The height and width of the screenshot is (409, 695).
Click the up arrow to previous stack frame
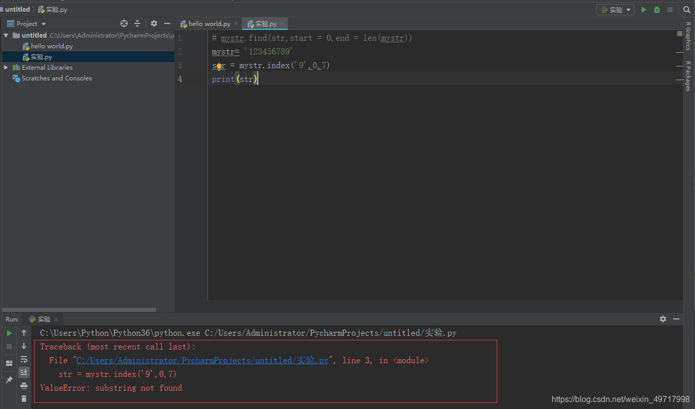coord(24,333)
